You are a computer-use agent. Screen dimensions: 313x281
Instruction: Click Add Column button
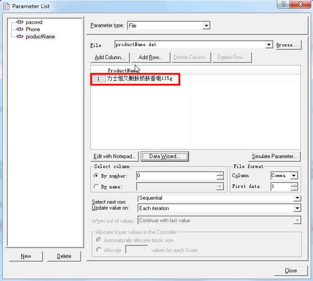point(110,57)
